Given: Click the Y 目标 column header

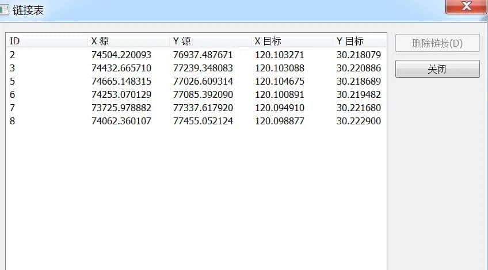Looking at the screenshot, I should (x=360, y=41).
